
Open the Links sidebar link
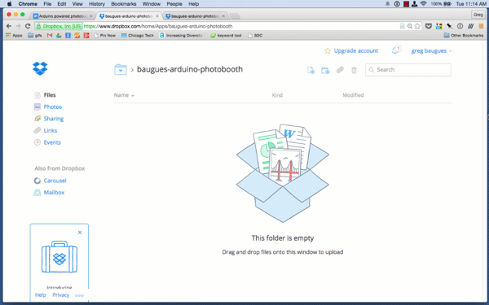[x=51, y=130]
